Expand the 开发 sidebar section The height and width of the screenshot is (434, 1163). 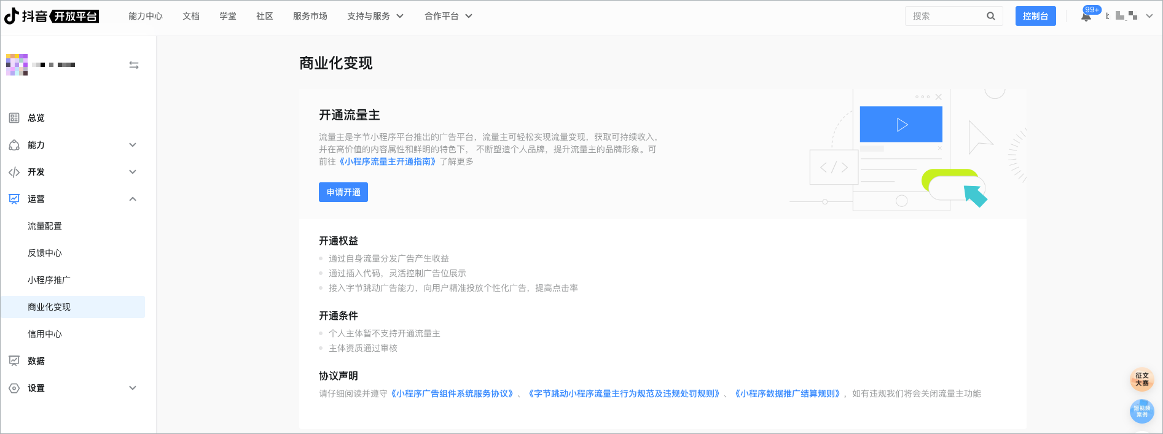click(x=133, y=172)
